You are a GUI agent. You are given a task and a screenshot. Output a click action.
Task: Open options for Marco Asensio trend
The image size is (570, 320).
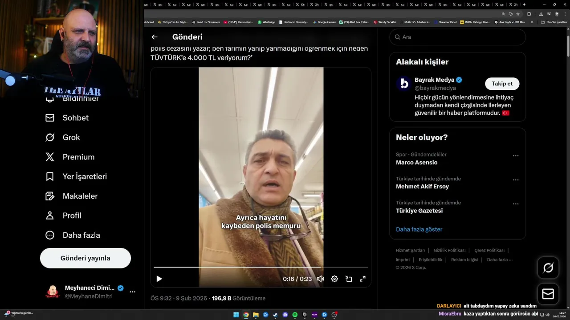click(516, 156)
